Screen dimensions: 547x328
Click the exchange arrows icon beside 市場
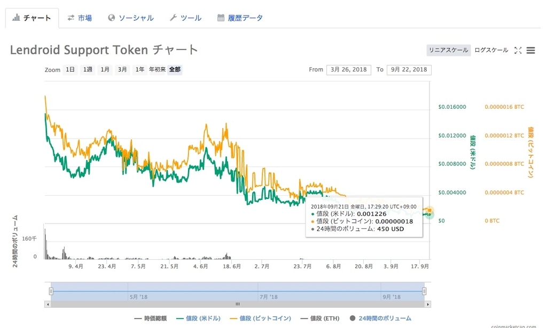tap(71, 18)
